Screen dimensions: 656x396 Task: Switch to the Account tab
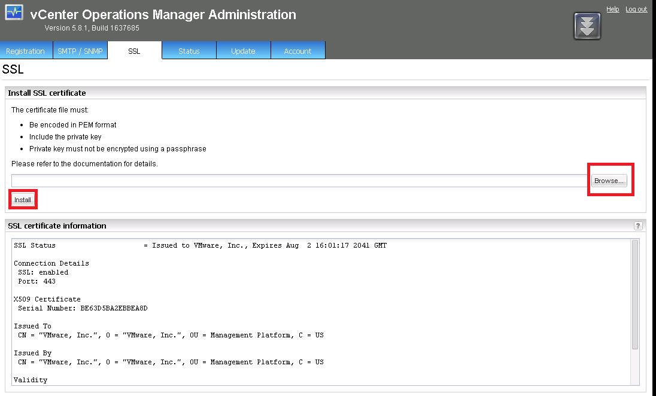coord(297,51)
